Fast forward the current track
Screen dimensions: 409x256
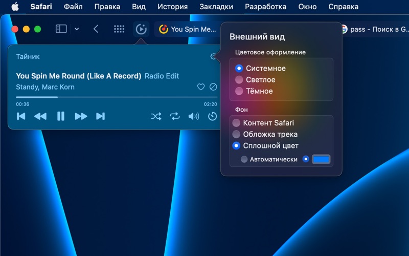coord(81,116)
